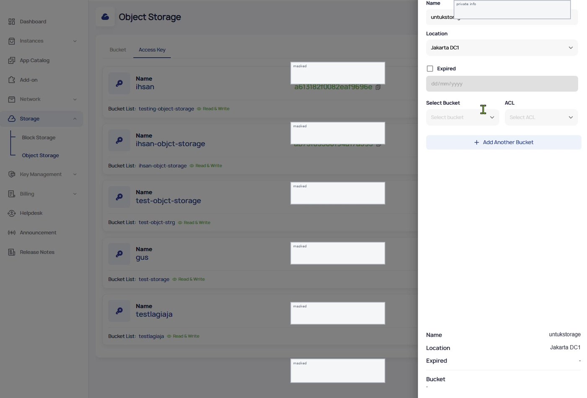Click the Instances sidebar icon
Image resolution: width=587 pixels, height=398 pixels.
(12, 41)
